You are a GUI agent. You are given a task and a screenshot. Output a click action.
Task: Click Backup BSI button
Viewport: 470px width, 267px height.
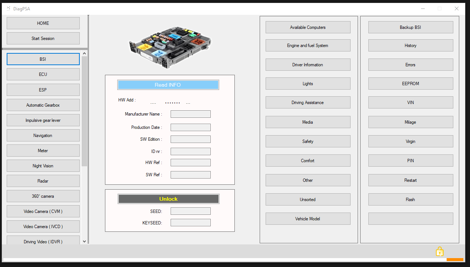(411, 27)
